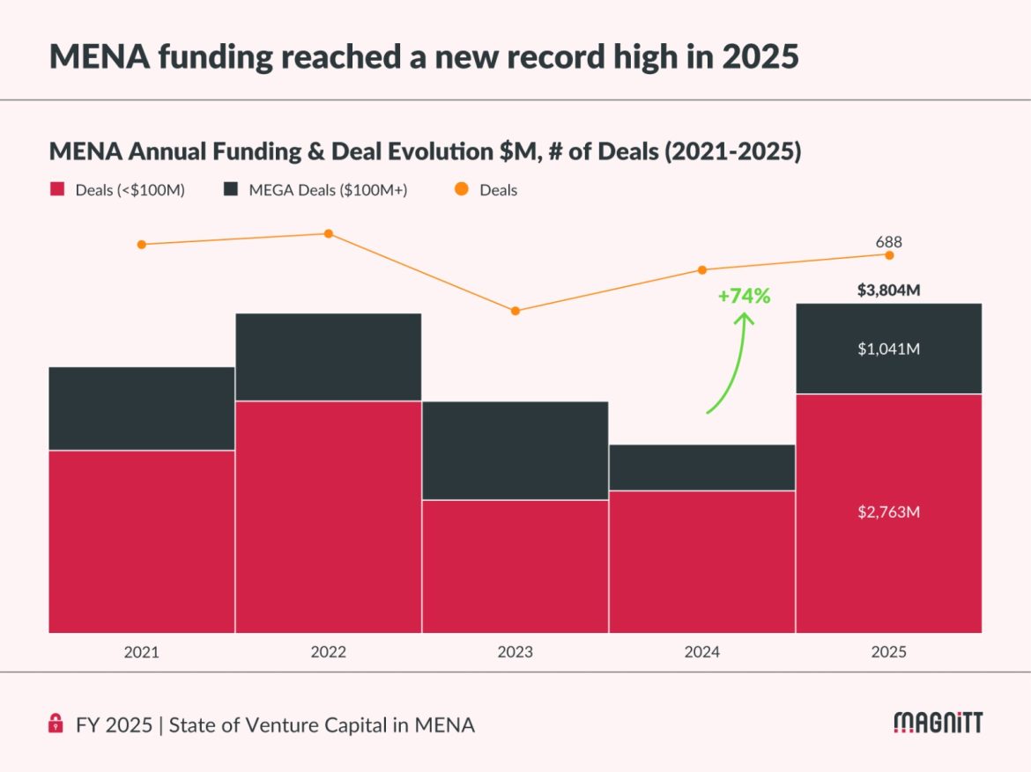Click the MAGNiTT logo
The width and height of the screenshot is (1031, 772).
click(x=938, y=723)
